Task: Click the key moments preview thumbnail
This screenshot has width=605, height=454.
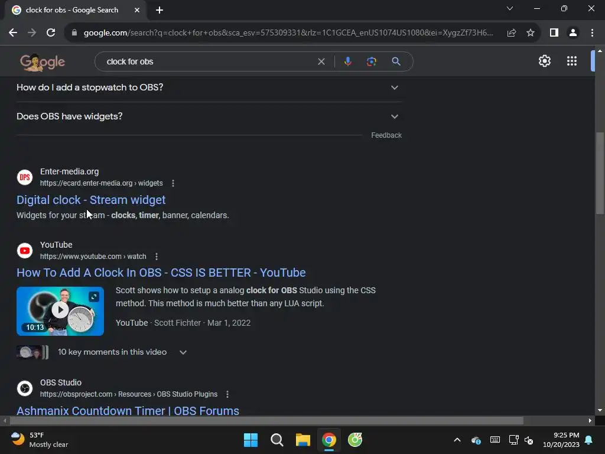Action: 32,352
